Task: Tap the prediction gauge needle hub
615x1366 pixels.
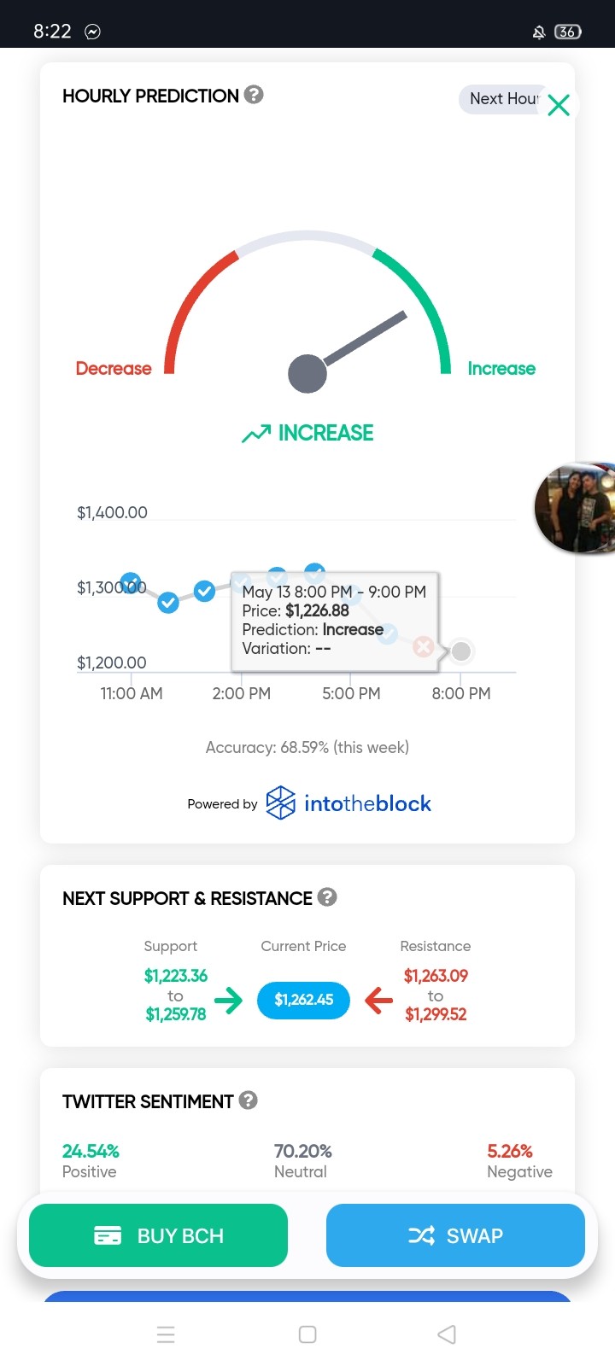Action: click(x=307, y=373)
